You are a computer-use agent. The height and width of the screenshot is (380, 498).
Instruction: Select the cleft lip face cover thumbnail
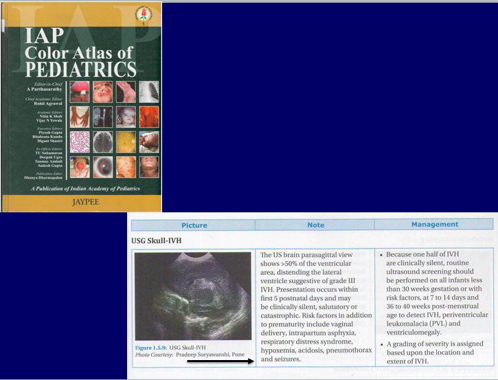102,92
